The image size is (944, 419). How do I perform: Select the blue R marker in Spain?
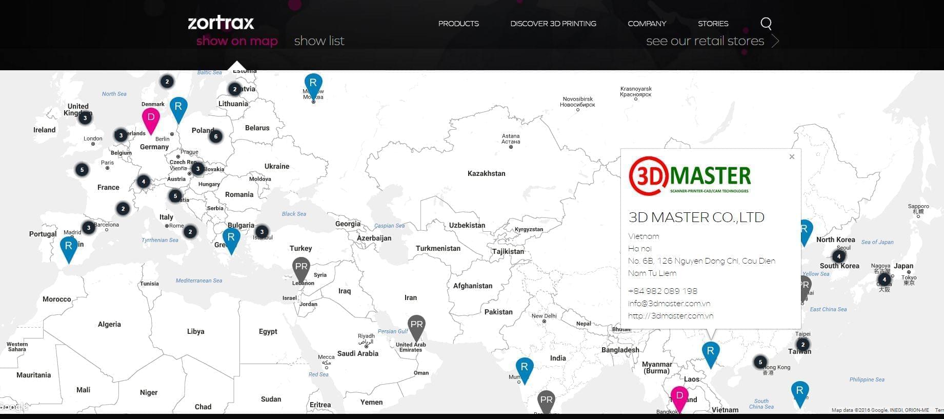point(69,249)
